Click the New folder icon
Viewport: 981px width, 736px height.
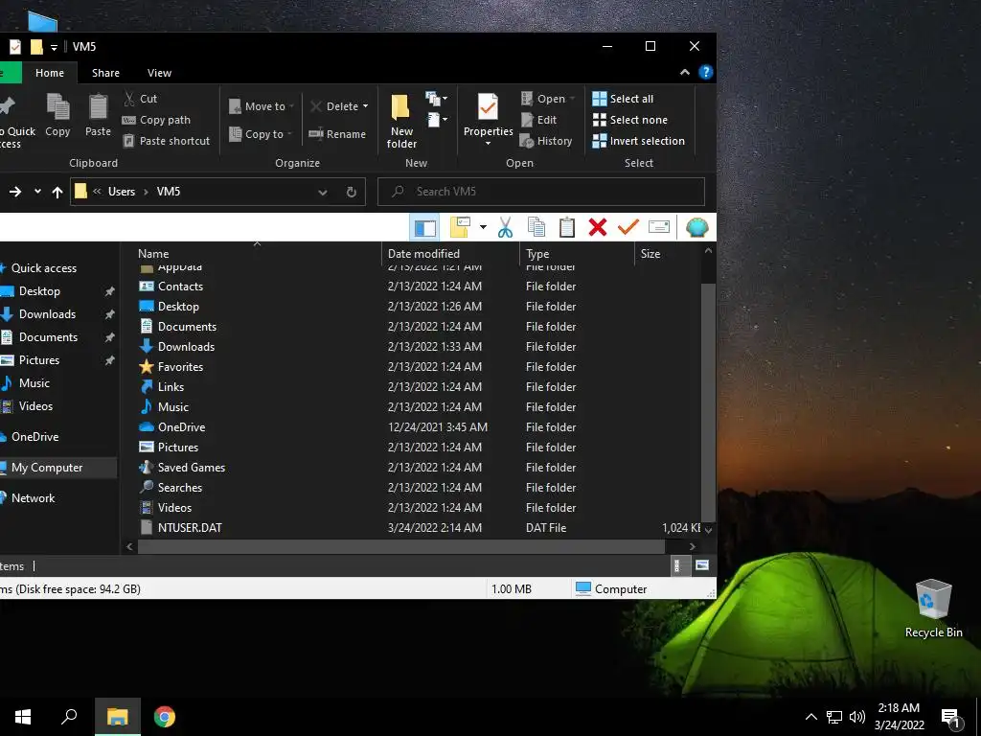401,121
